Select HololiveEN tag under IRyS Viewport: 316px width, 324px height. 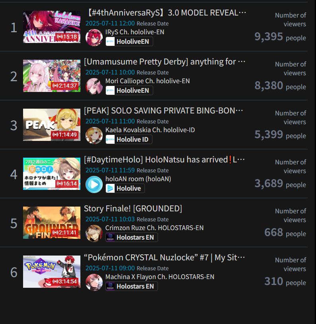pyautogui.click(x=129, y=41)
